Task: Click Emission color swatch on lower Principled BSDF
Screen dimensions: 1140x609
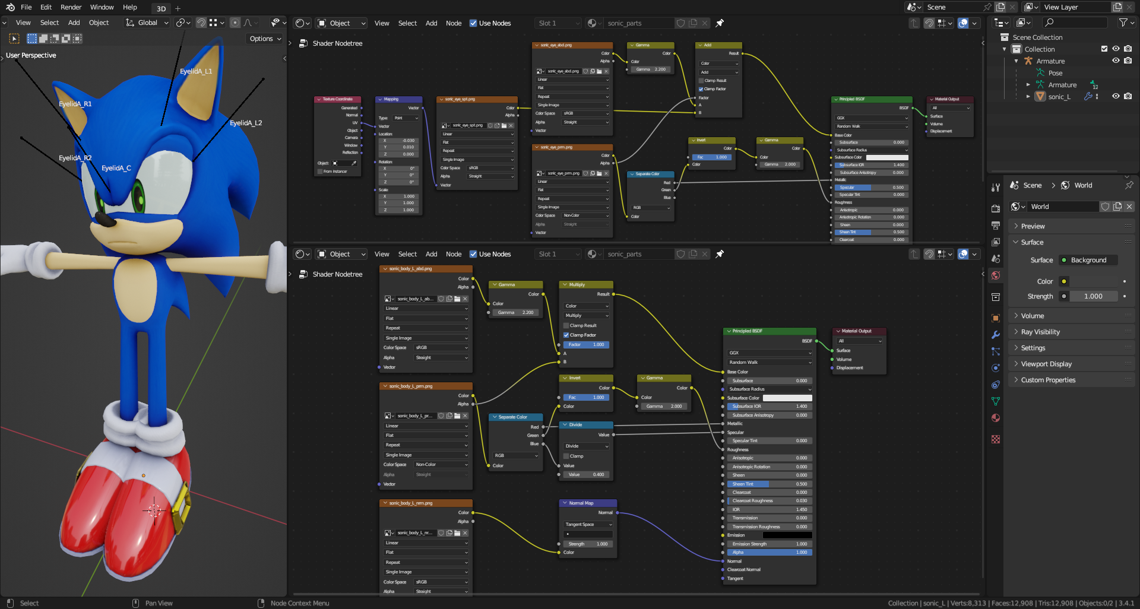Action: [787, 535]
